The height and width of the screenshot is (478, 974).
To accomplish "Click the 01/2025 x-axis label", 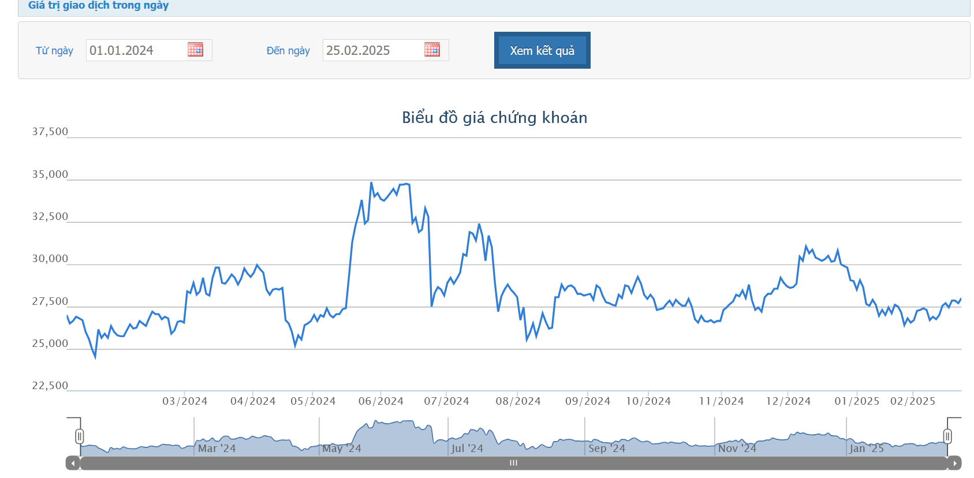I will pyautogui.click(x=857, y=401).
